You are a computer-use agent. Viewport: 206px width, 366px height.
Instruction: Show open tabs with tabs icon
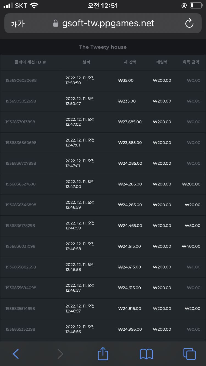click(x=190, y=354)
